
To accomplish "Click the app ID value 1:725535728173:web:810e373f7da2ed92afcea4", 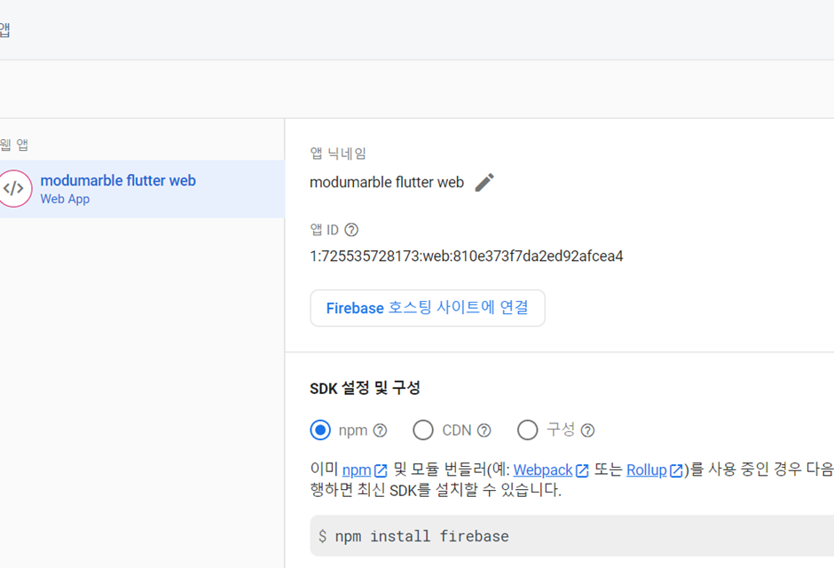I will tap(467, 256).
